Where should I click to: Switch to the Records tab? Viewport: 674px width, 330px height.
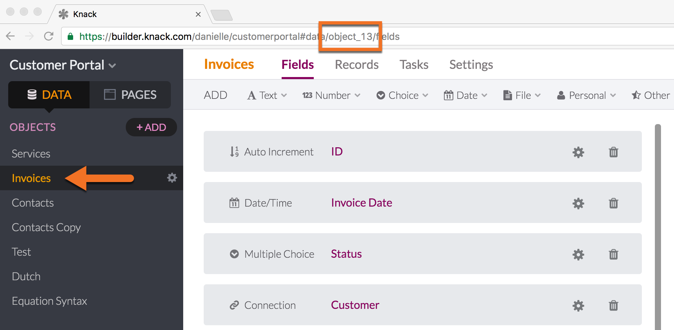[356, 65]
